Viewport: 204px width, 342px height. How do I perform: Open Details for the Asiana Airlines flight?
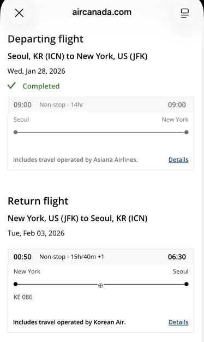[x=178, y=160]
